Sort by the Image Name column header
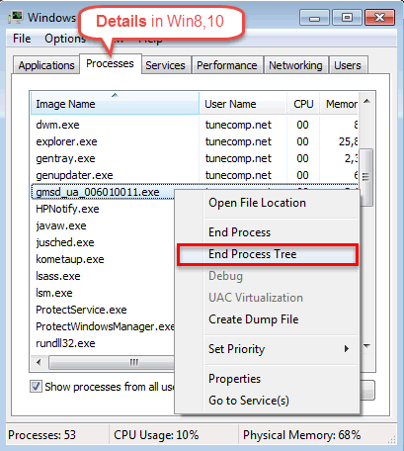 coord(115,104)
